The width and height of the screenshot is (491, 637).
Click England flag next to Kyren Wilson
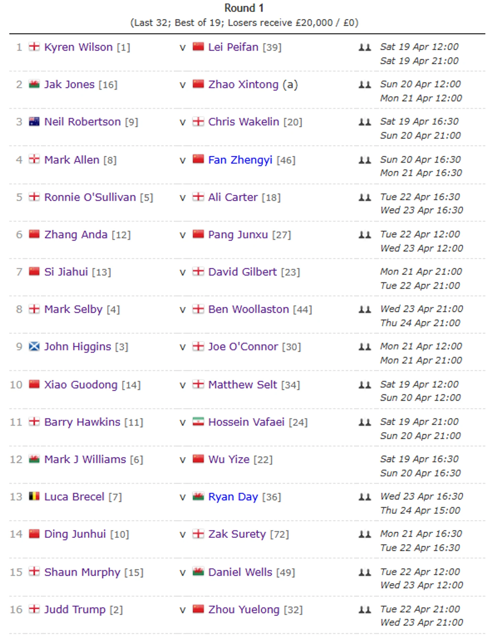click(x=34, y=47)
